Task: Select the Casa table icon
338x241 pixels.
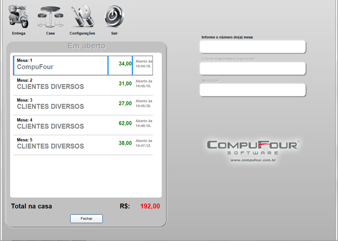Action: 50,17
